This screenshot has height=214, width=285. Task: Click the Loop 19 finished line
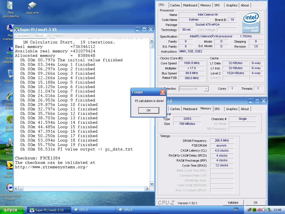59,145
